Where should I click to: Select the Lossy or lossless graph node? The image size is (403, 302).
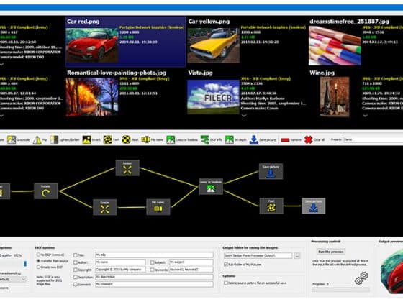(211, 187)
